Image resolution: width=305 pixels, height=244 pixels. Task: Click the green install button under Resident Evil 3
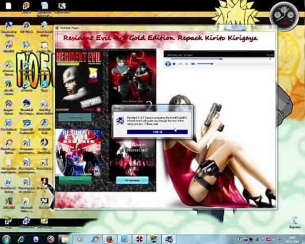tap(75, 181)
